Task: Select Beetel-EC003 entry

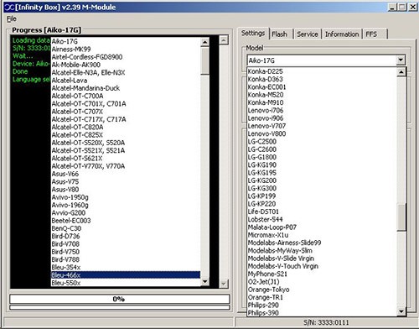Action: pos(126,221)
